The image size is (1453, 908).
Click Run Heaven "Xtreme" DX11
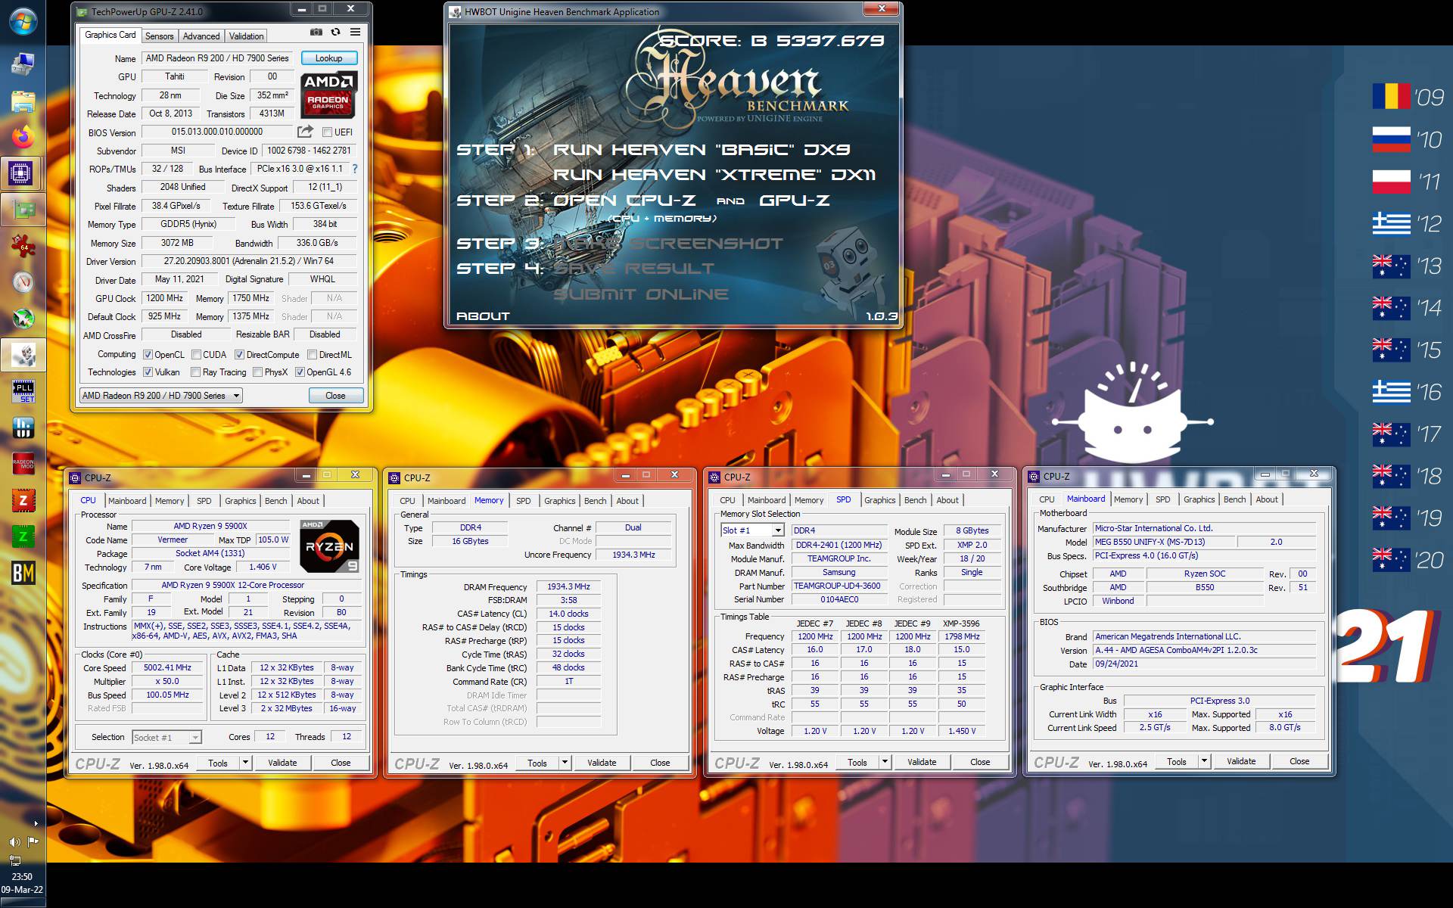tap(714, 175)
